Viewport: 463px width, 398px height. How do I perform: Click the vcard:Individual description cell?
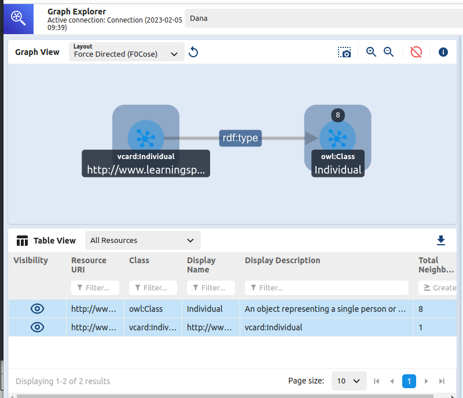coord(327,327)
